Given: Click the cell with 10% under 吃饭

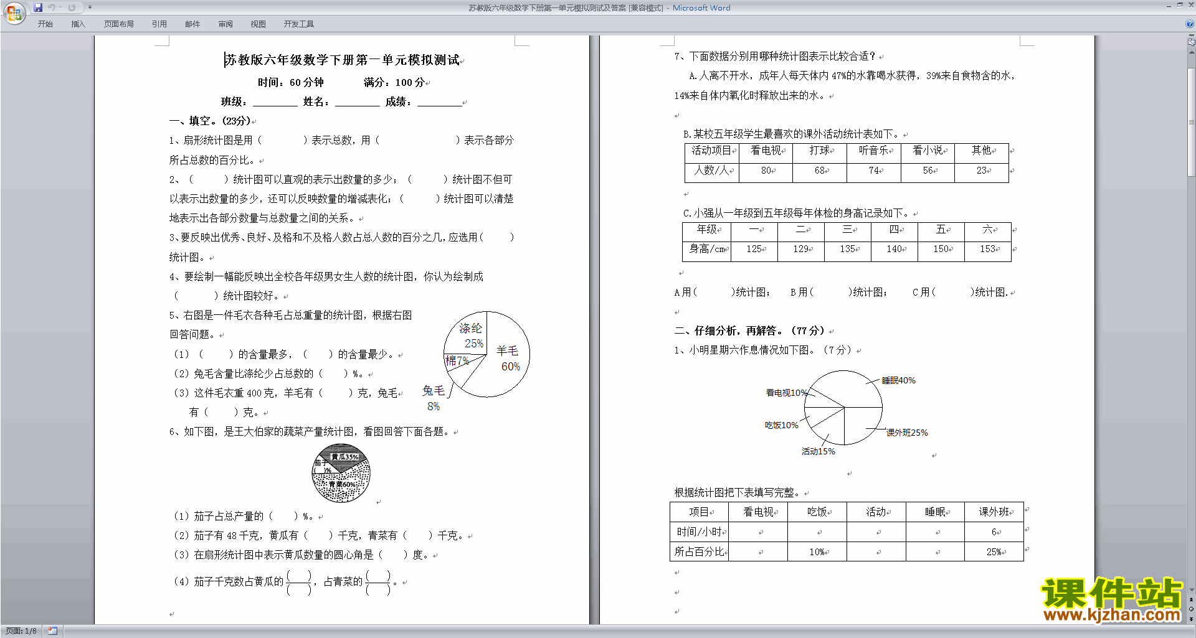Looking at the screenshot, I should point(817,552).
